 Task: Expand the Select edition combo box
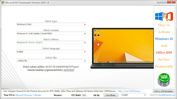pos(51,43)
